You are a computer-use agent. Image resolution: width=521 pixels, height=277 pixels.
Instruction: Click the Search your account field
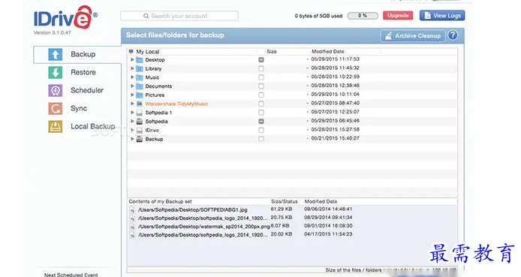click(x=179, y=16)
